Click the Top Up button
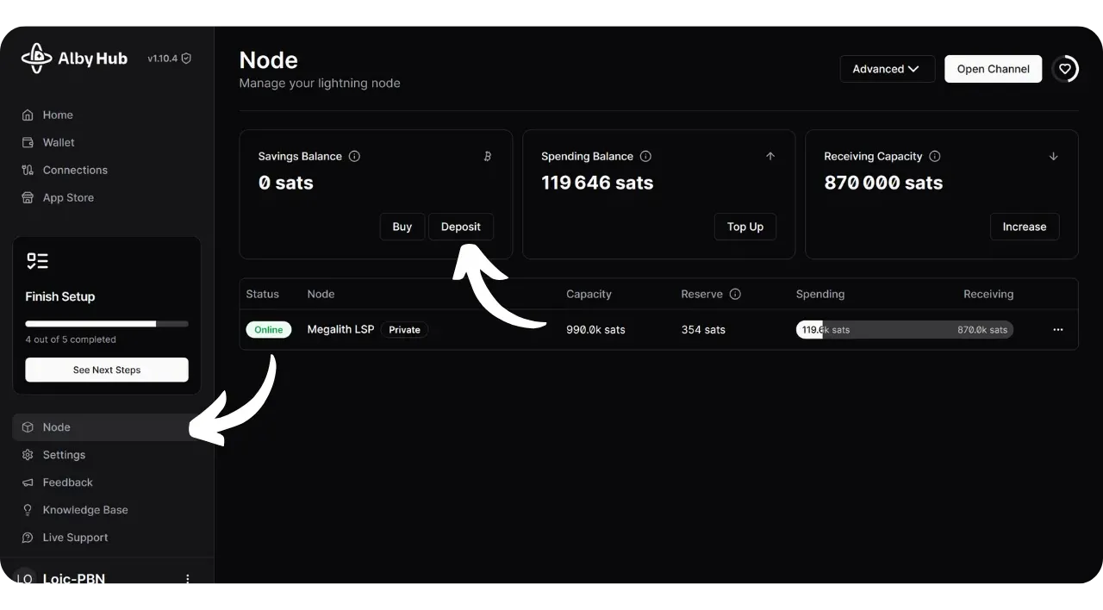1103x610 pixels. coord(745,227)
